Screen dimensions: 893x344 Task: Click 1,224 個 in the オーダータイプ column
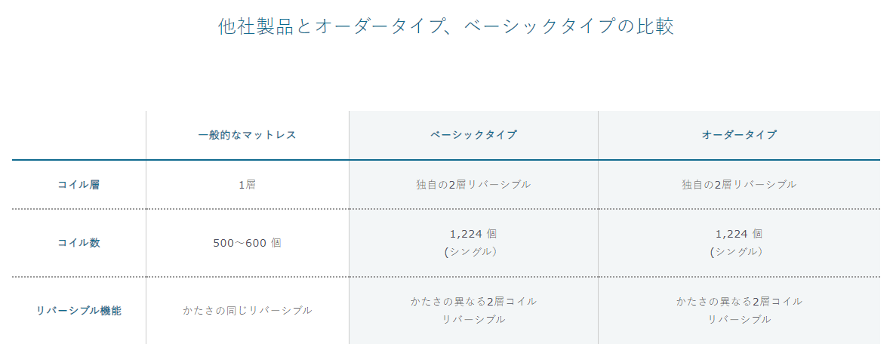[x=739, y=234]
